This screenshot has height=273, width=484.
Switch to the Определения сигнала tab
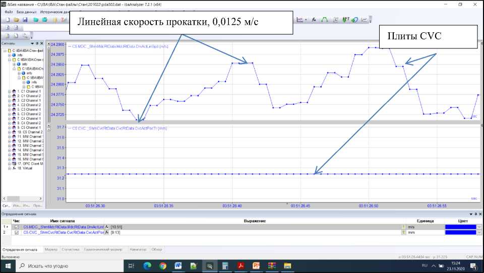coord(20,249)
